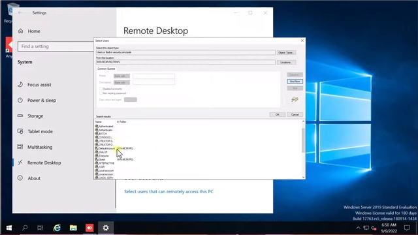The height and width of the screenshot is (235, 418).
Task: Toggle the Non expiring password checkbox
Action: click(x=101, y=93)
